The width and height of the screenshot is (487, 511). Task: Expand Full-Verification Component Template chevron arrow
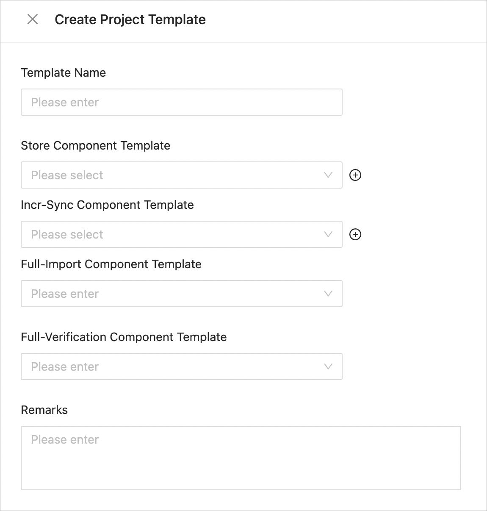pyautogui.click(x=328, y=367)
